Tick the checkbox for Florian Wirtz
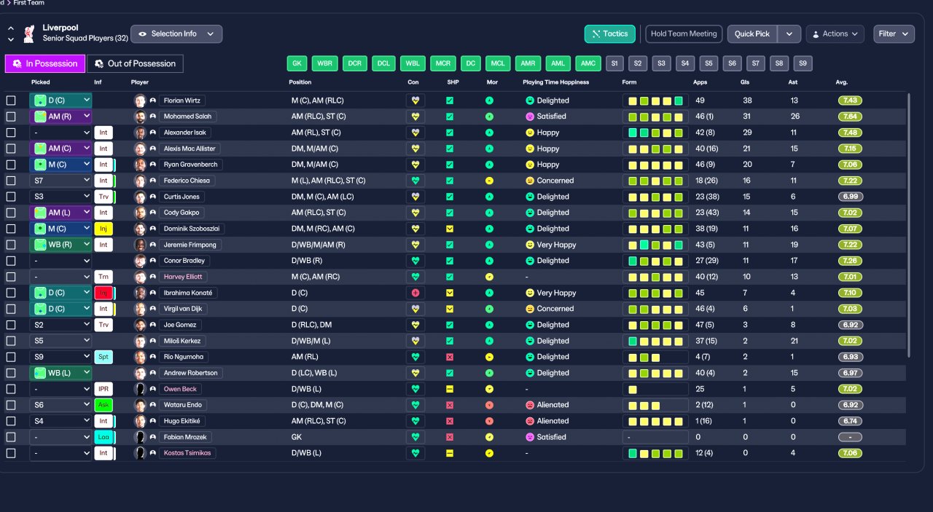 pyautogui.click(x=11, y=101)
